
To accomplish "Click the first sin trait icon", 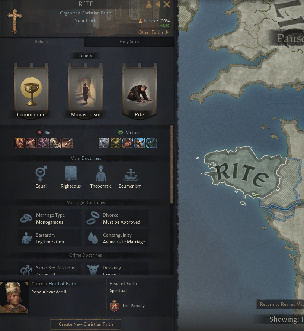I will [x=20, y=143].
